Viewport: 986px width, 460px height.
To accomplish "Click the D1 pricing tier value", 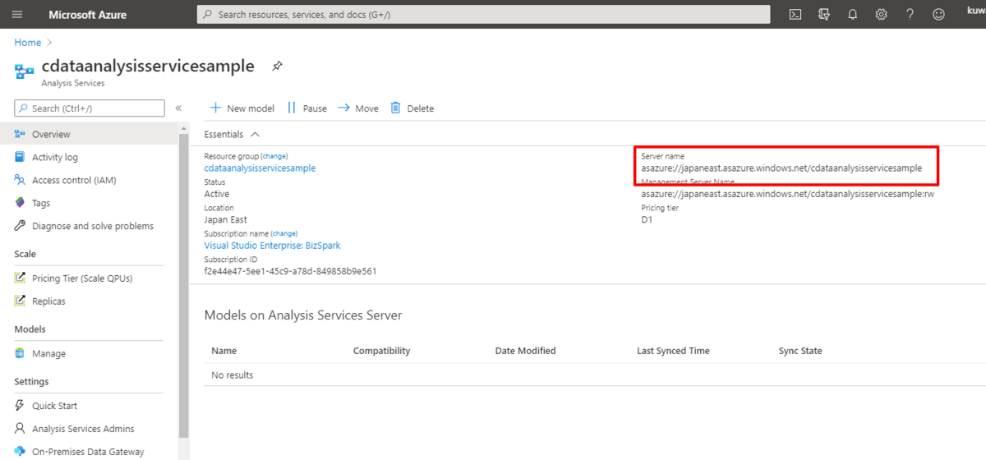I will [x=647, y=220].
